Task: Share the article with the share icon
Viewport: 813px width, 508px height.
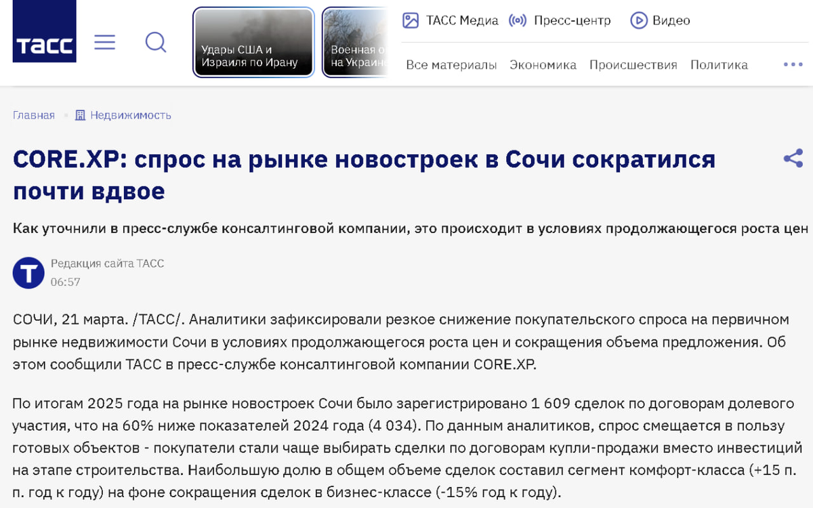Action: (793, 158)
